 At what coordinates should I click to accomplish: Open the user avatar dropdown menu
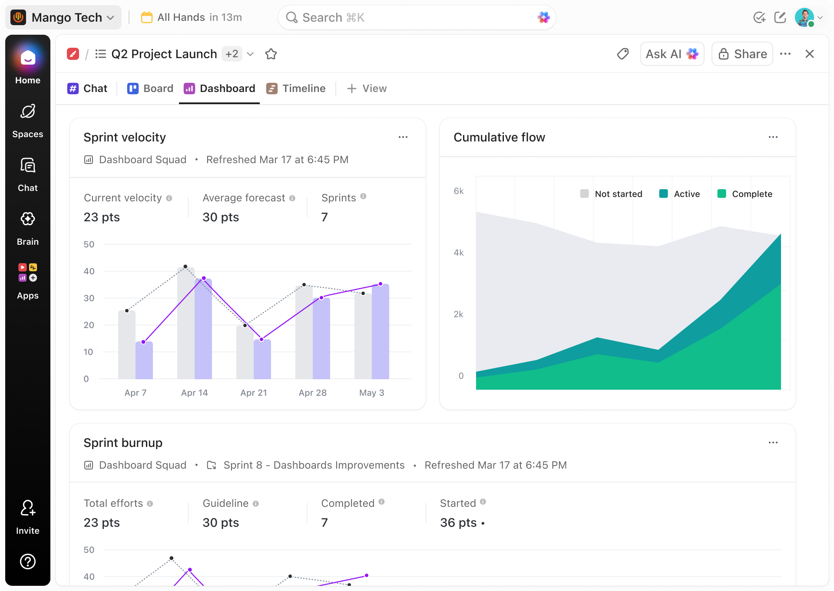click(x=809, y=17)
